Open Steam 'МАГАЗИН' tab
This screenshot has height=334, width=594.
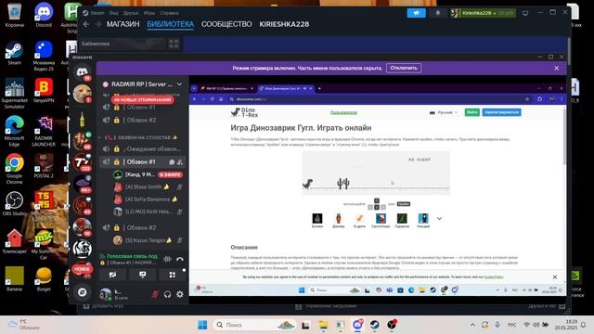[x=123, y=24]
